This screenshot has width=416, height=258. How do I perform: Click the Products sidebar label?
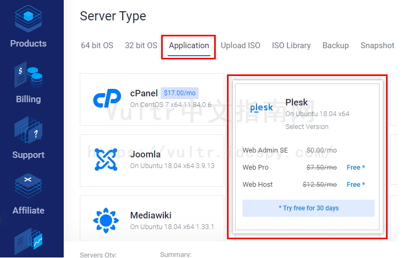(x=28, y=43)
